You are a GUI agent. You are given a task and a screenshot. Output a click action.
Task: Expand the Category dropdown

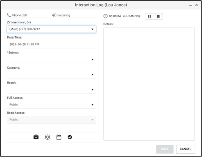click(x=51, y=74)
